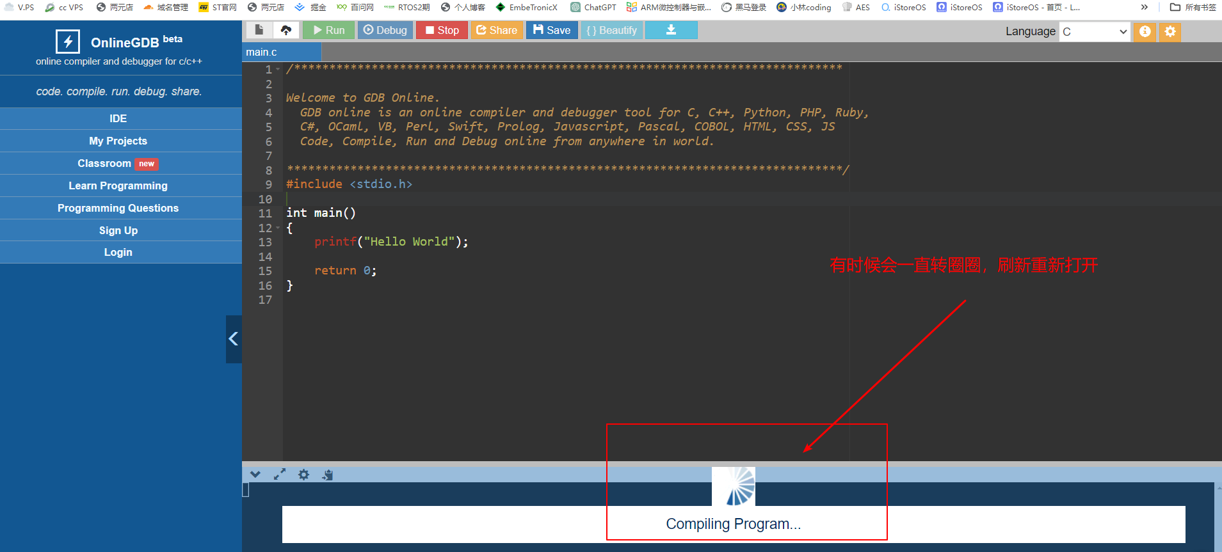Screen dimensions: 1222x552
Task: Open the ChatGPT bookmark
Action: pyautogui.click(x=593, y=7)
